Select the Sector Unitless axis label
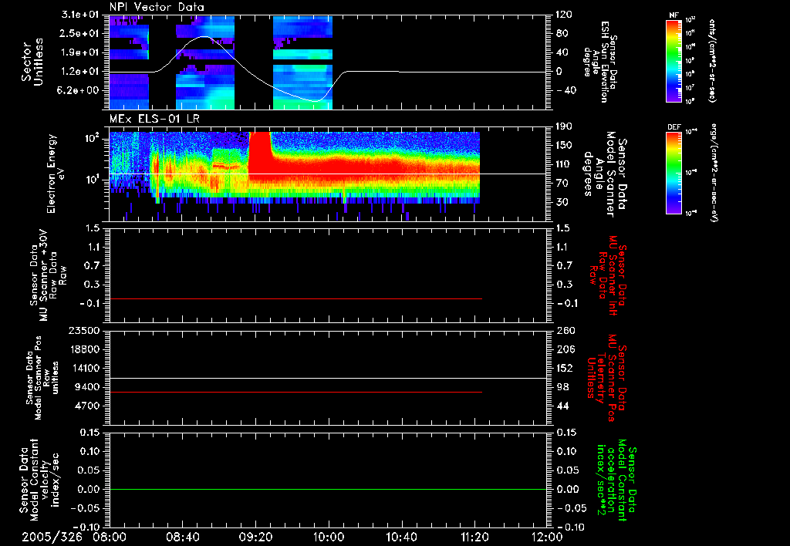 (x=32, y=61)
